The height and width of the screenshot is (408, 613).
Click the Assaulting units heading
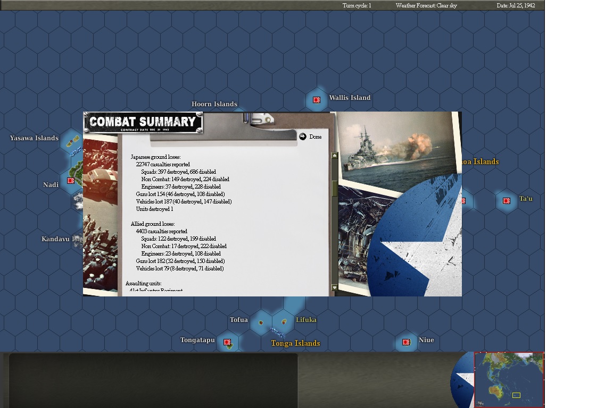point(144,284)
